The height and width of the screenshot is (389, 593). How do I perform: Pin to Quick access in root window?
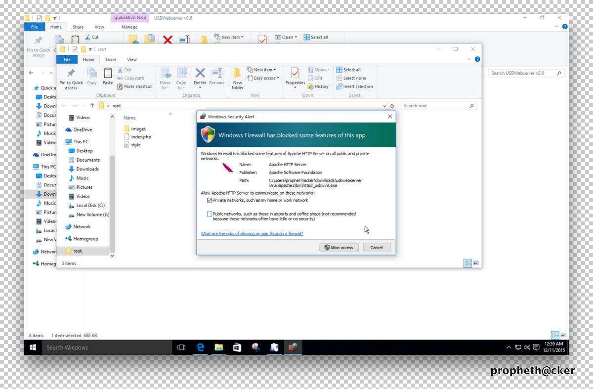(x=71, y=78)
